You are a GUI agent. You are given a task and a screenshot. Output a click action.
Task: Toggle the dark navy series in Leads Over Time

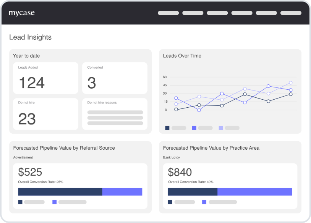167,128
